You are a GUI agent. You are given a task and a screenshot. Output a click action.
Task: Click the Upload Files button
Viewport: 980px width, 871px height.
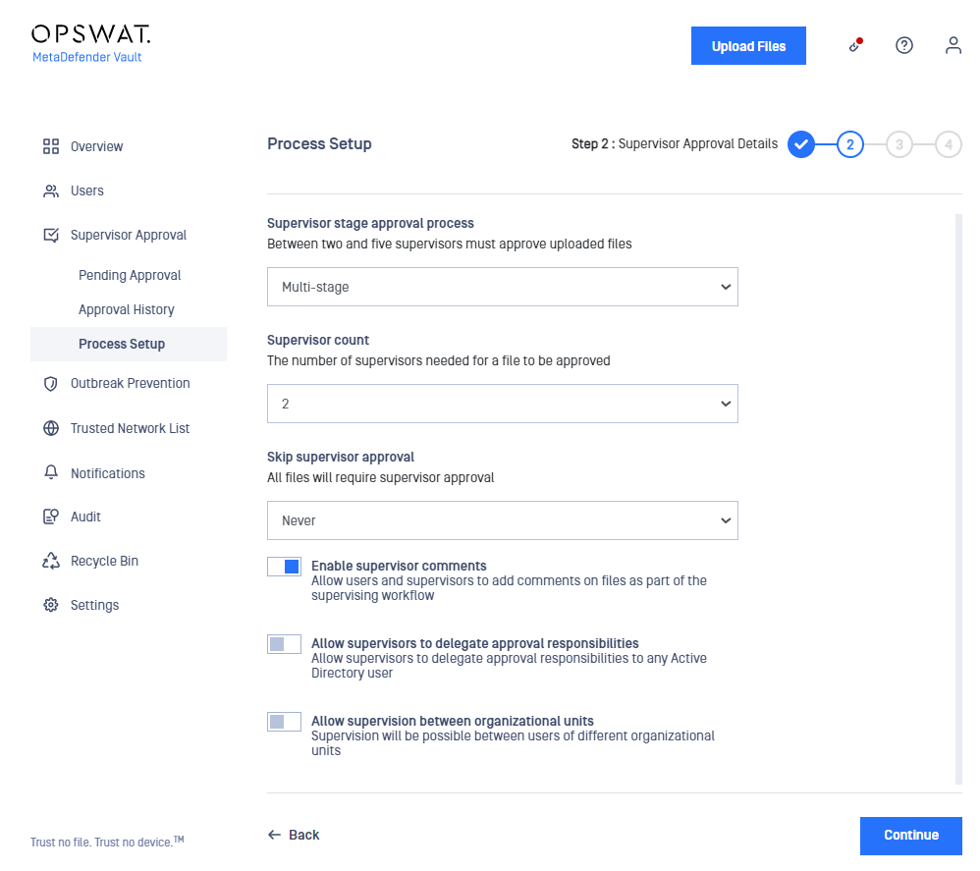748,45
